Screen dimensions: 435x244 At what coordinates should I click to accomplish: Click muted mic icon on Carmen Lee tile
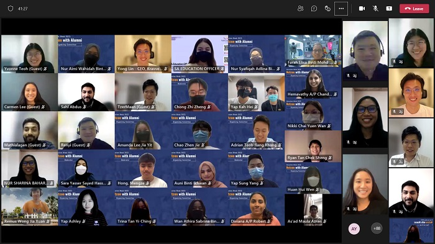pyautogui.click(x=43, y=107)
